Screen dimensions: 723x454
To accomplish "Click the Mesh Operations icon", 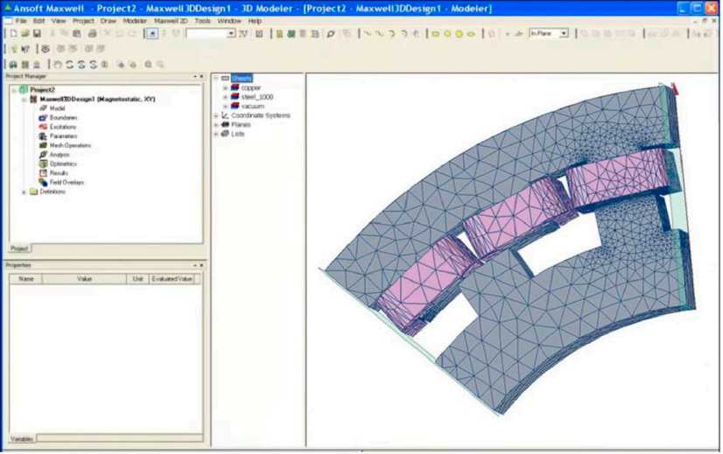I will click(x=43, y=145).
